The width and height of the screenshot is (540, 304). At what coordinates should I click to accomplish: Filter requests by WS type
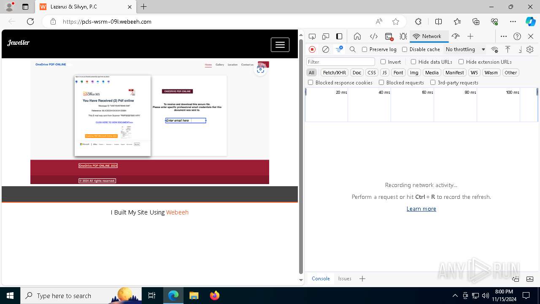click(474, 73)
